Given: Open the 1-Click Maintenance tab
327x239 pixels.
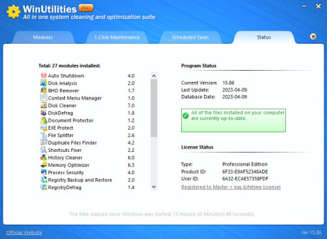Looking at the screenshot, I should (x=117, y=37).
